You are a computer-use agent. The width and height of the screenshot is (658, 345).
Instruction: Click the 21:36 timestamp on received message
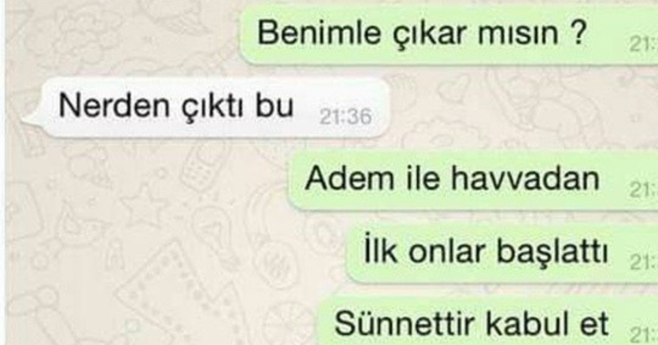click(345, 116)
